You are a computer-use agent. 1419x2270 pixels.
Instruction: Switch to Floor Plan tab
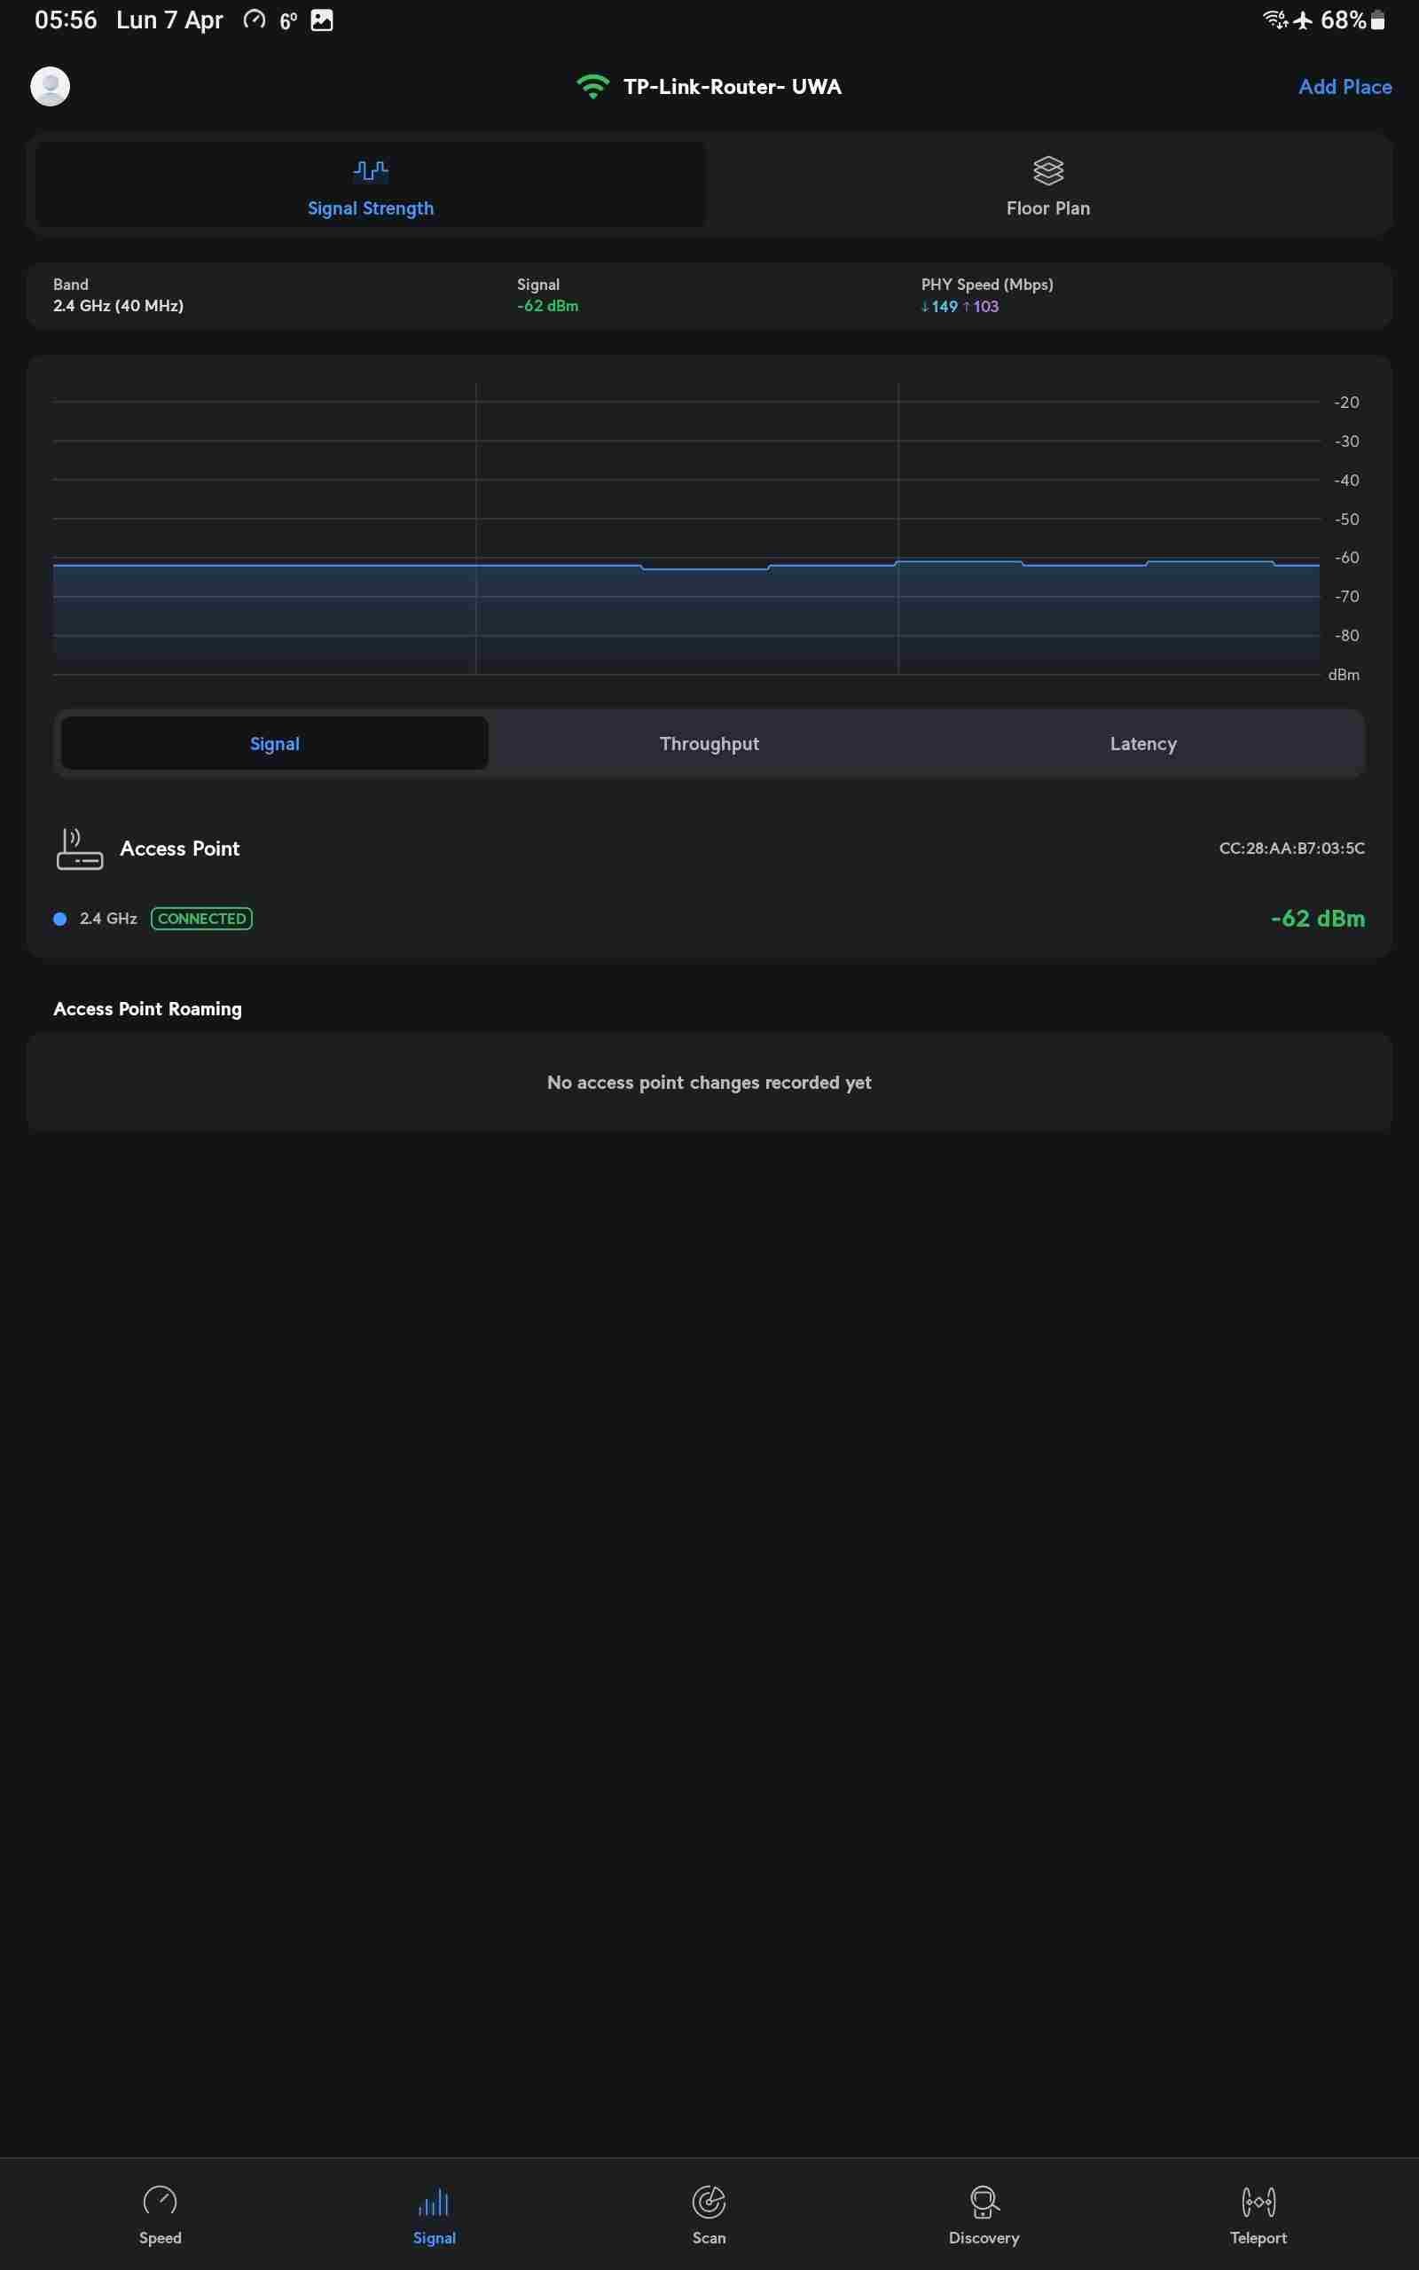click(x=1048, y=184)
